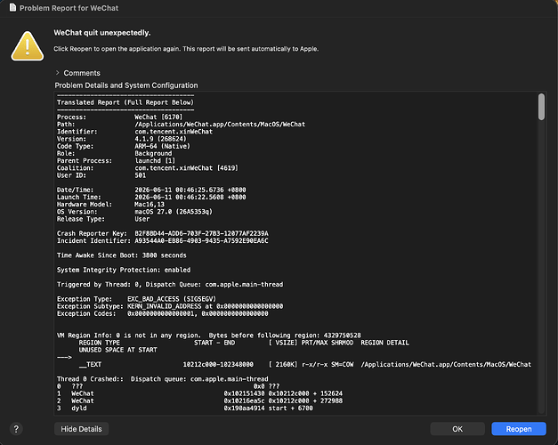
Task: Click Coalition value 'com.tencent.xinWeChat [4619]'
Action: pyautogui.click(x=187, y=168)
